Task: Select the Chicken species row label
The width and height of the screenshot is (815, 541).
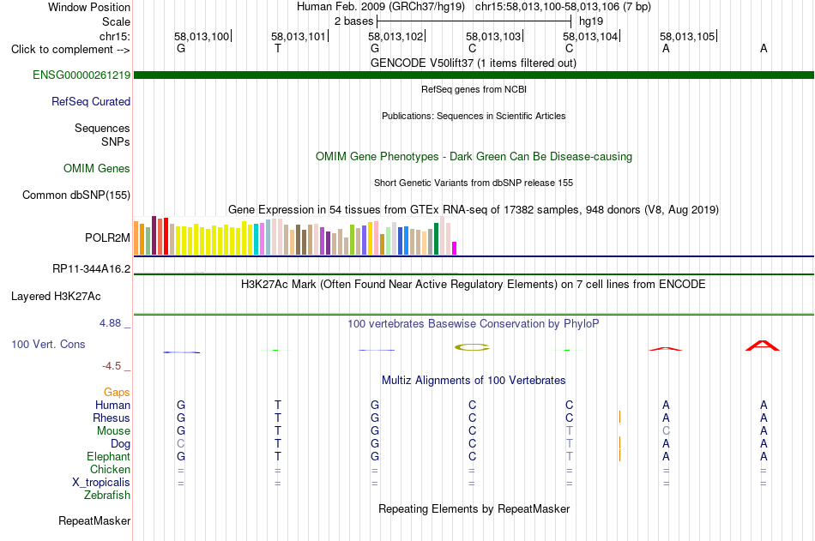Action: click(110, 469)
